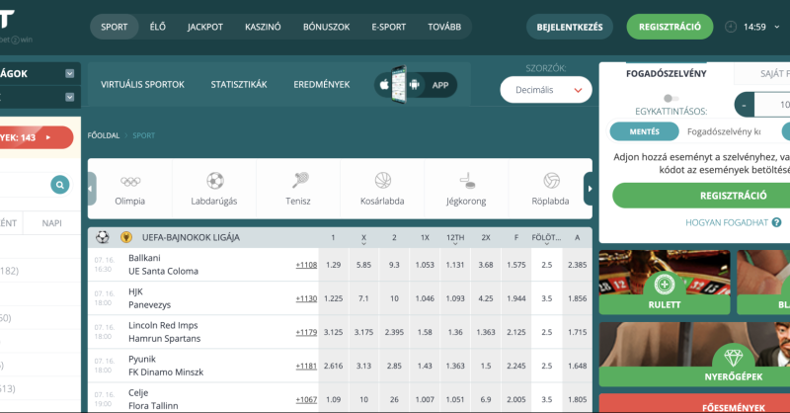Click the help question mark icon

point(776,222)
